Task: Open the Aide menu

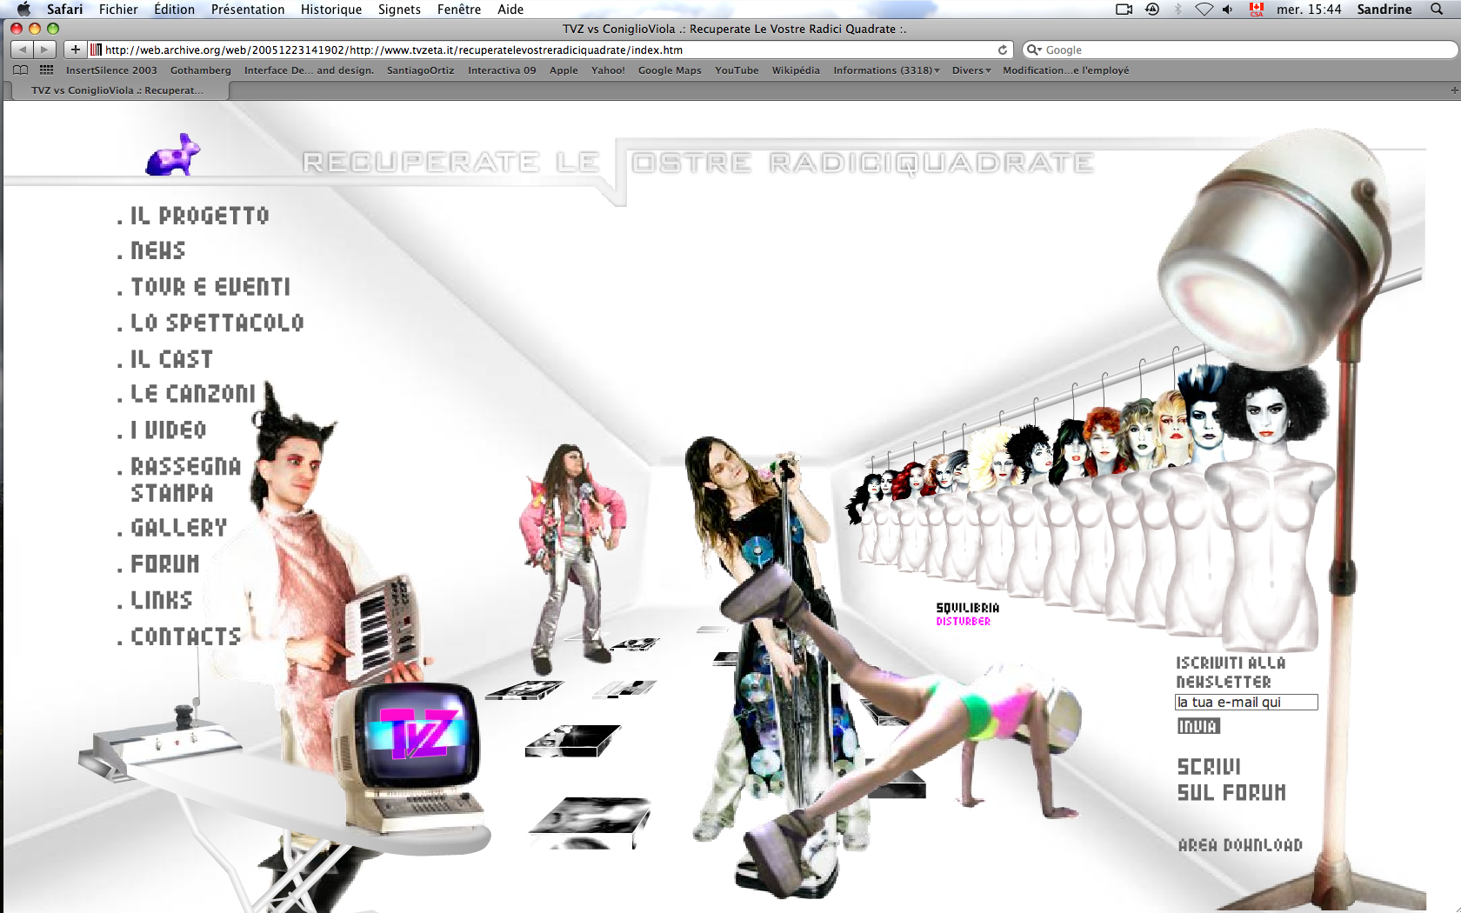Action: [510, 9]
